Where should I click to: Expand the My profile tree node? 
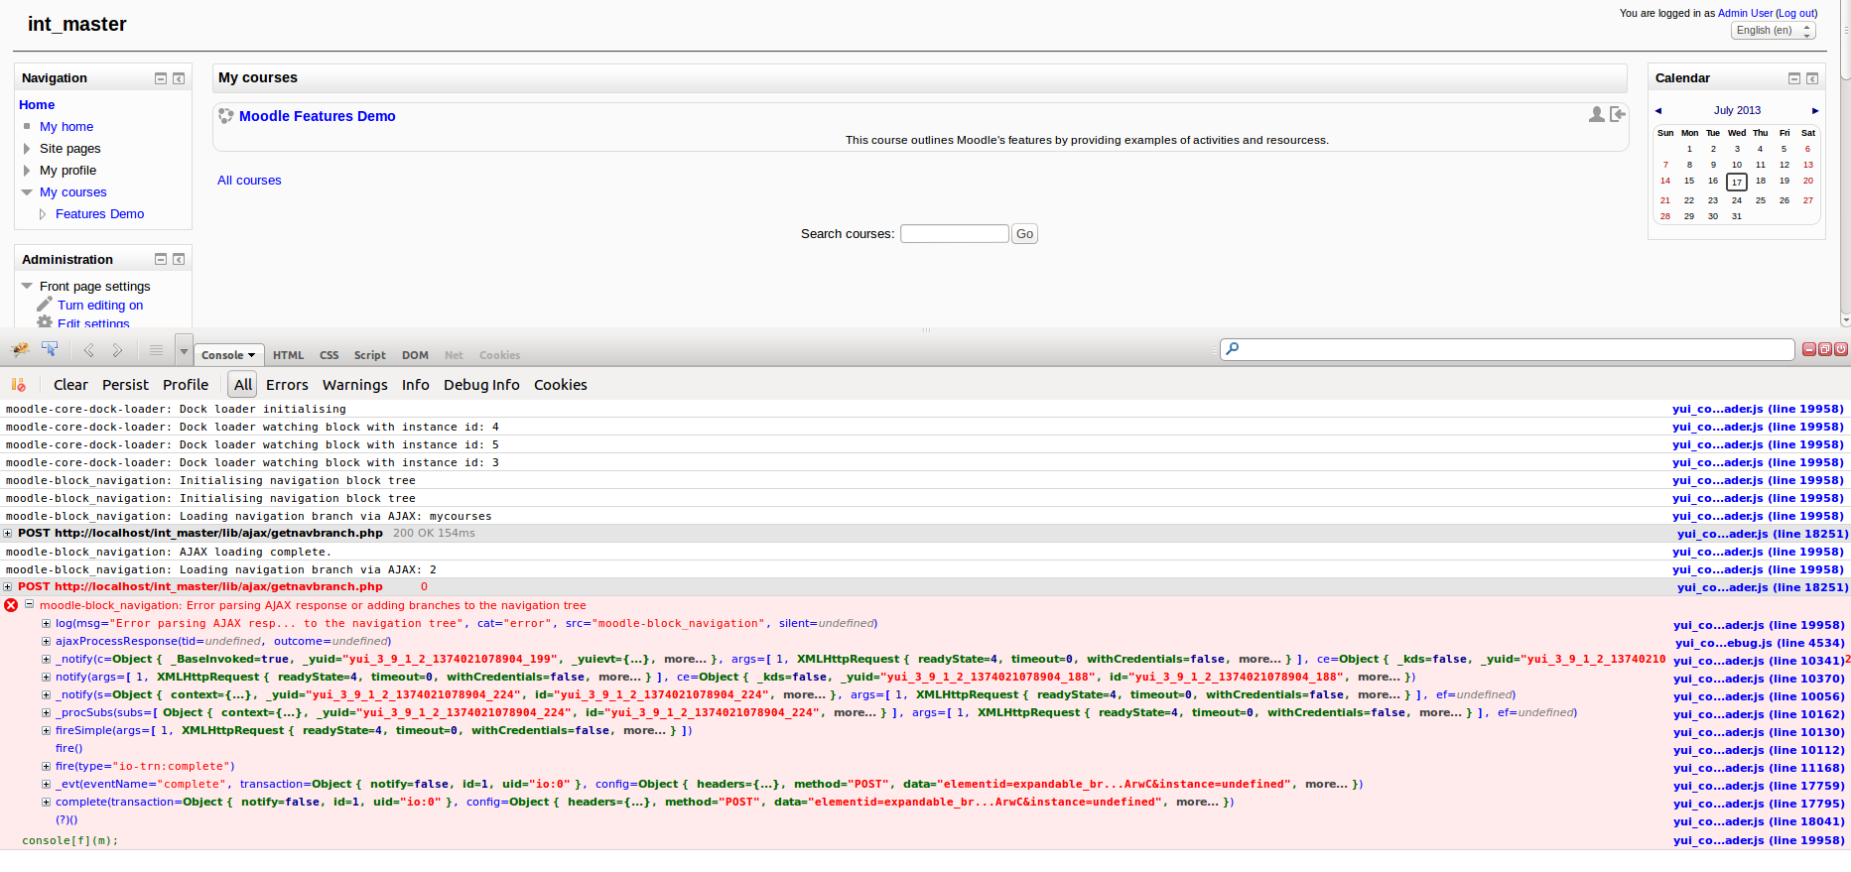[x=27, y=171]
